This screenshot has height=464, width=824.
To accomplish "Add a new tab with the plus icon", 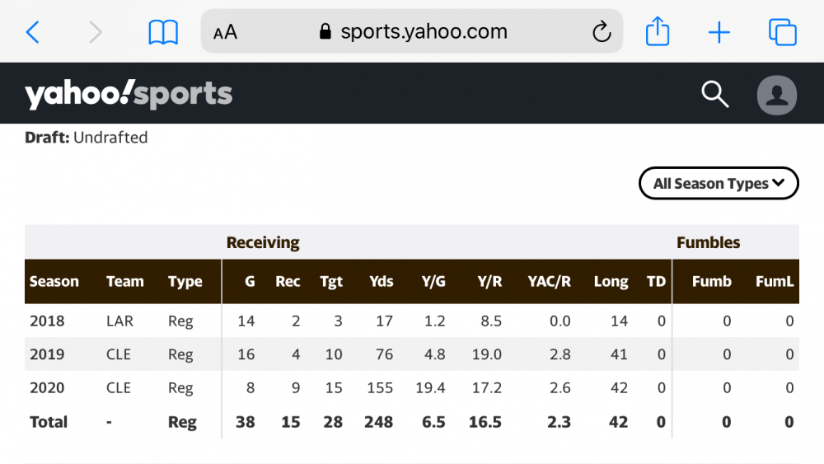I will (719, 33).
